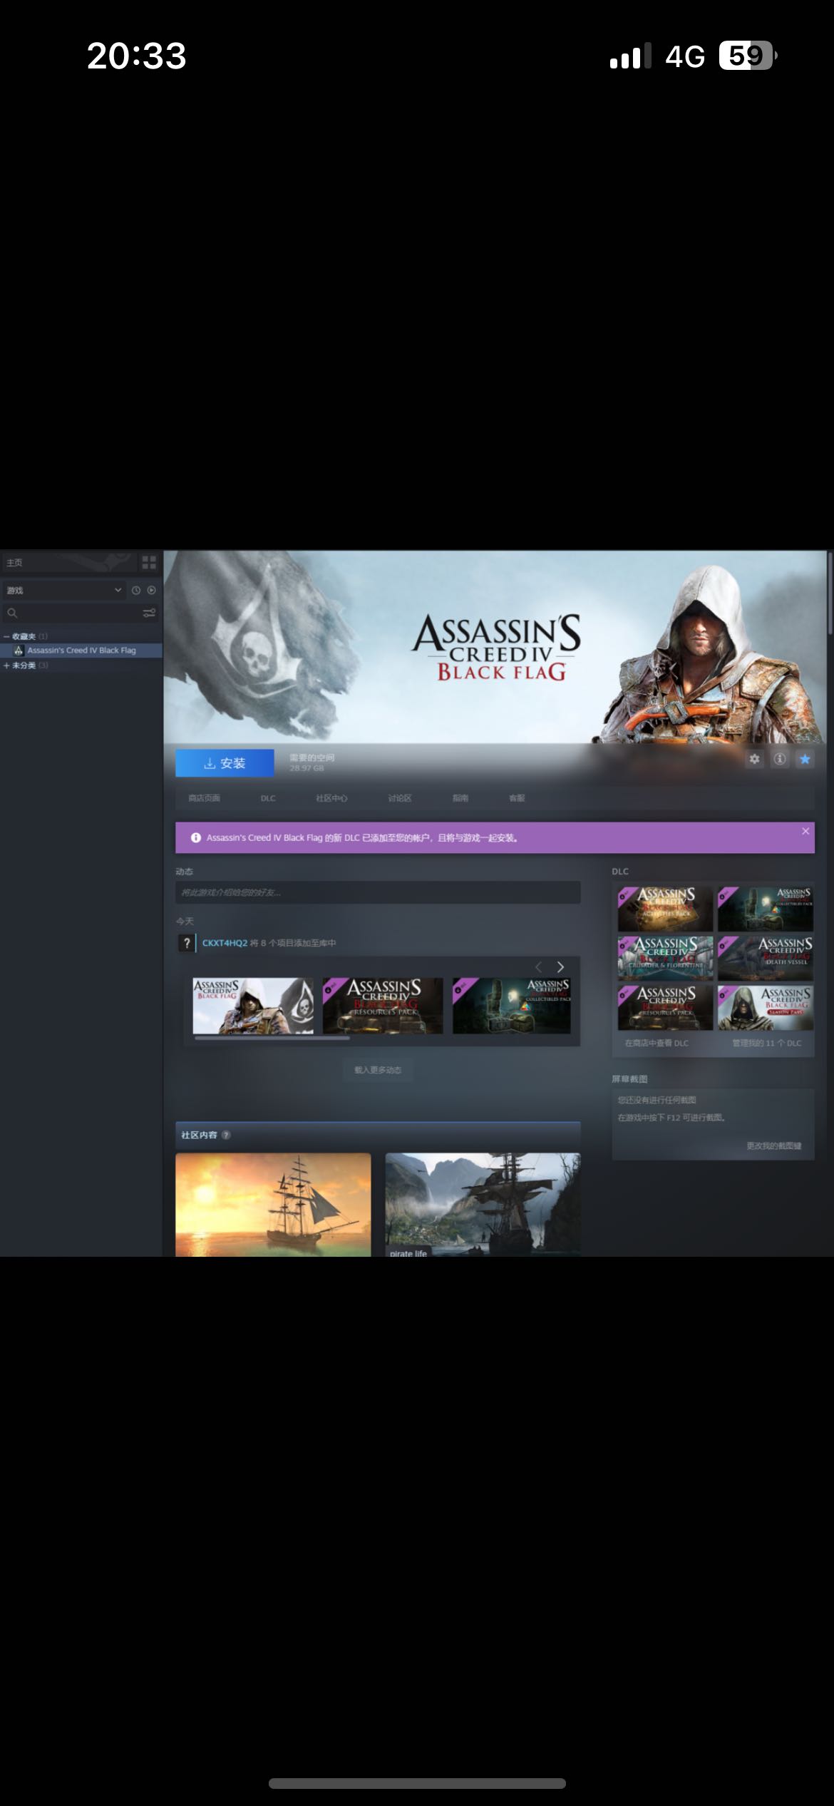
Task: Expand the 未分类 category
Action: click(x=6, y=665)
